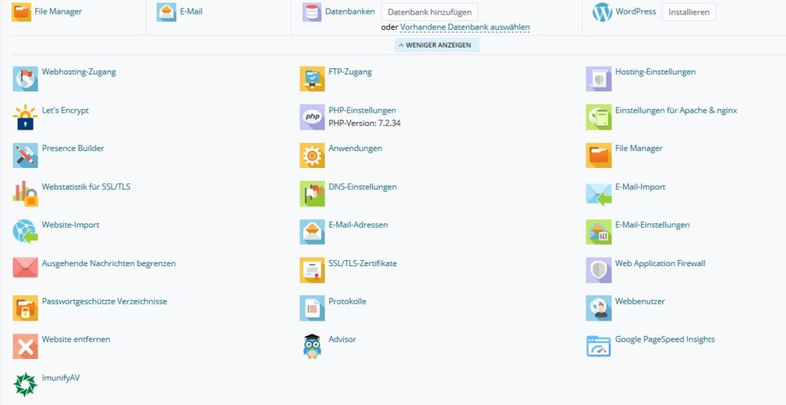Open the SSL/TLS-Zertifikate link

pyautogui.click(x=363, y=263)
